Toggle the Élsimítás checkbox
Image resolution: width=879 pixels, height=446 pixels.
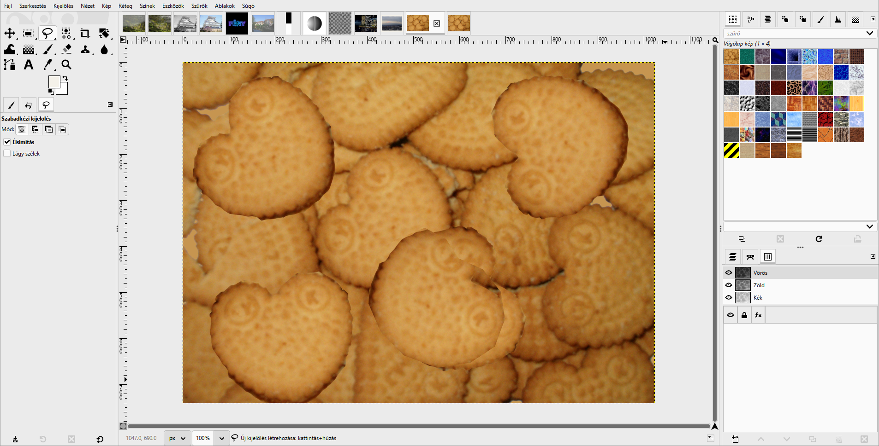[7, 142]
